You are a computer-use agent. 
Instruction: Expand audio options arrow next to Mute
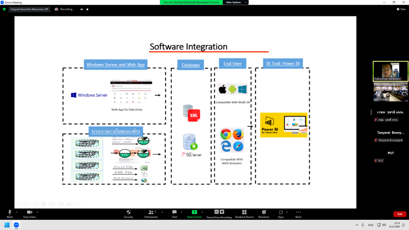click(x=16, y=211)
